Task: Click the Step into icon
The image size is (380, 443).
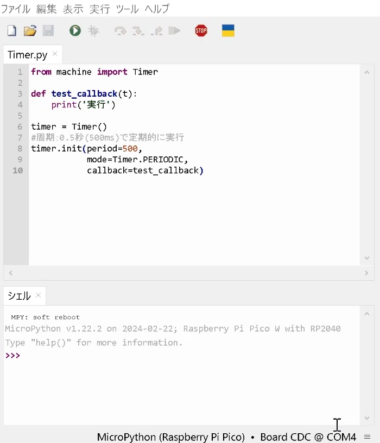Action: click(x=138, y=30)
